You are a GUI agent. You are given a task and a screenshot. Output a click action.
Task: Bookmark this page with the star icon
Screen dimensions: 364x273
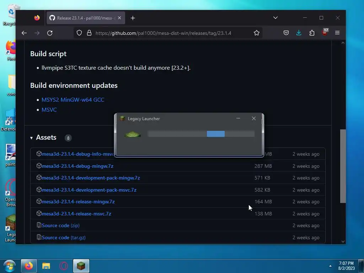pos(257,33)
